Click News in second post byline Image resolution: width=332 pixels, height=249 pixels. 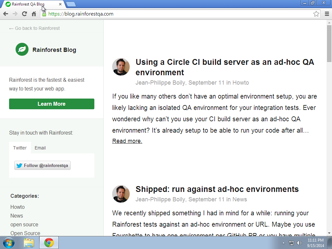pos(240,199)
